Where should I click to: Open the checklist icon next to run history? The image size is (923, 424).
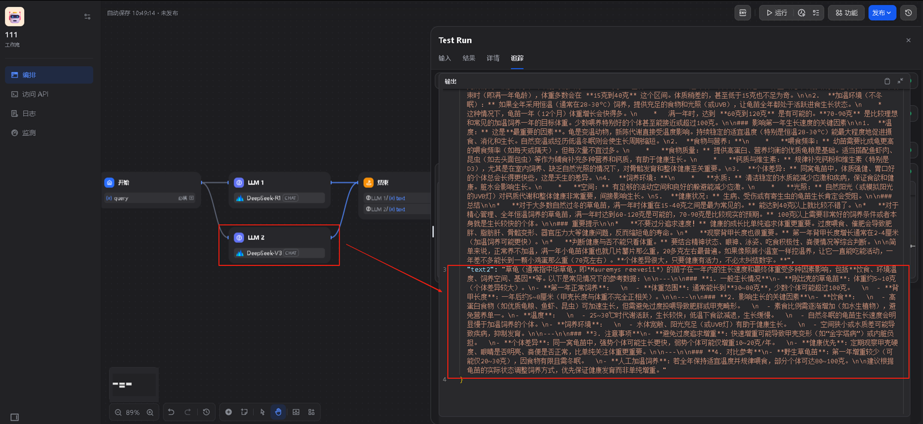coord(816,13)
